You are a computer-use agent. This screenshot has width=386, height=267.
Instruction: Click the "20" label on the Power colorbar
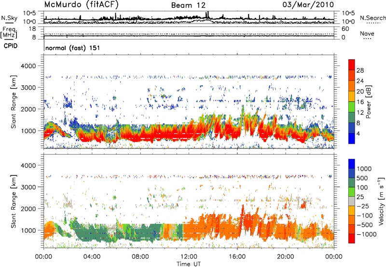coord(360,92)
